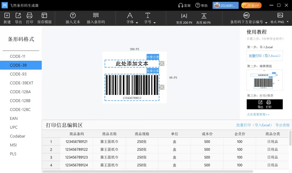Click cell 123456789124 in row 4
This screenshot has height=173, width=292.
point(76,165)
